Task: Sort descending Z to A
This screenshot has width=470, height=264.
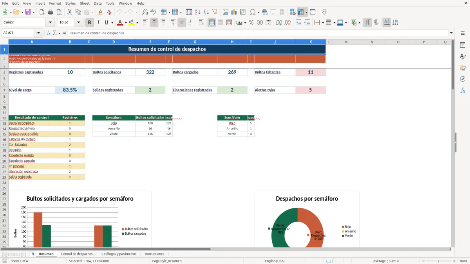Action: (206, 12)
